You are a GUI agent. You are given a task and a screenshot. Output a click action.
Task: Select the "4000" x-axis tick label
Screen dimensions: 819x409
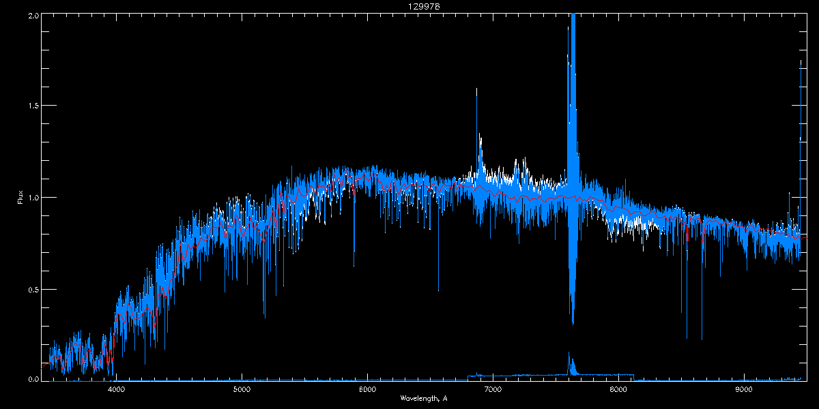tap(116, 390)
